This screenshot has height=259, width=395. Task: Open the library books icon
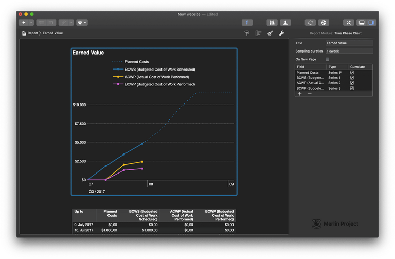pyautogui.click(x=272, y=23)
